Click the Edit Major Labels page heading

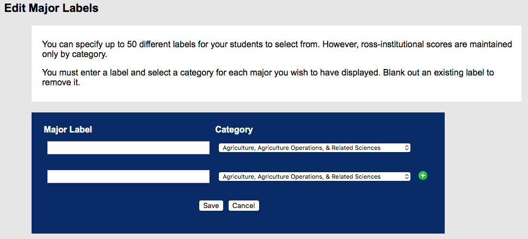pyautogui.click(x=51, y=8)
